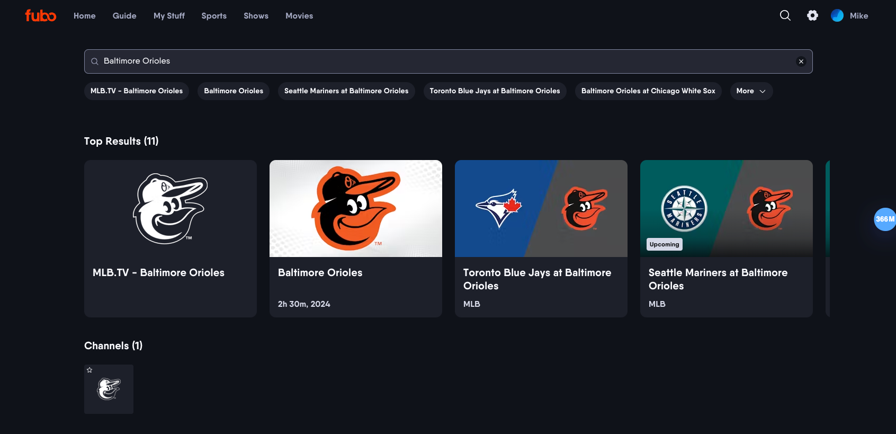Click the Mike username label

pyautogui.click(x=859, y=16)
